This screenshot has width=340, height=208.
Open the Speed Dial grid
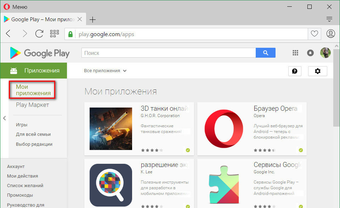pos(55,34)
